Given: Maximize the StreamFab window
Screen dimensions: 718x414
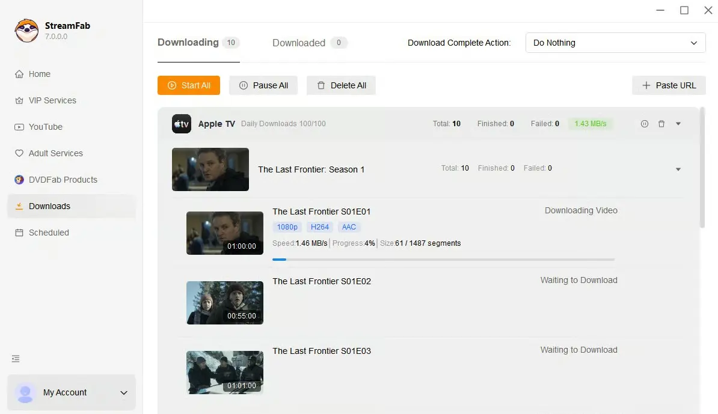Looking at the screenshot, I should (x=684, y=10).
